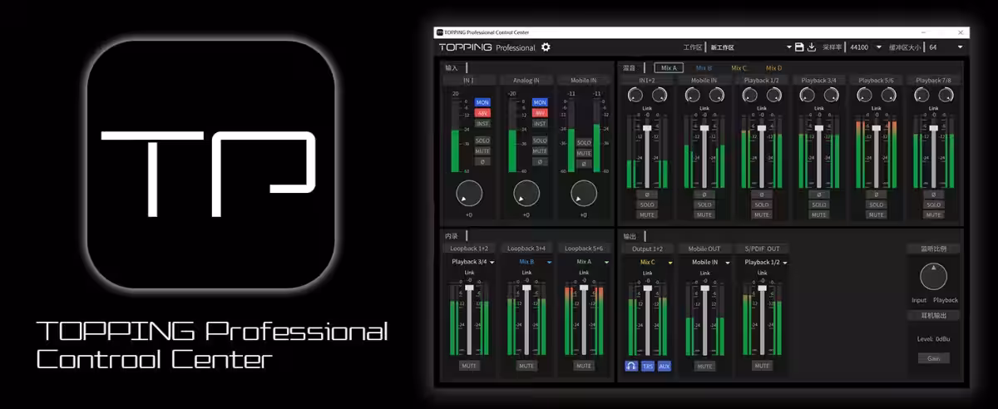
Task: Switch to the Mix B tab
Action: coord(704,68)
